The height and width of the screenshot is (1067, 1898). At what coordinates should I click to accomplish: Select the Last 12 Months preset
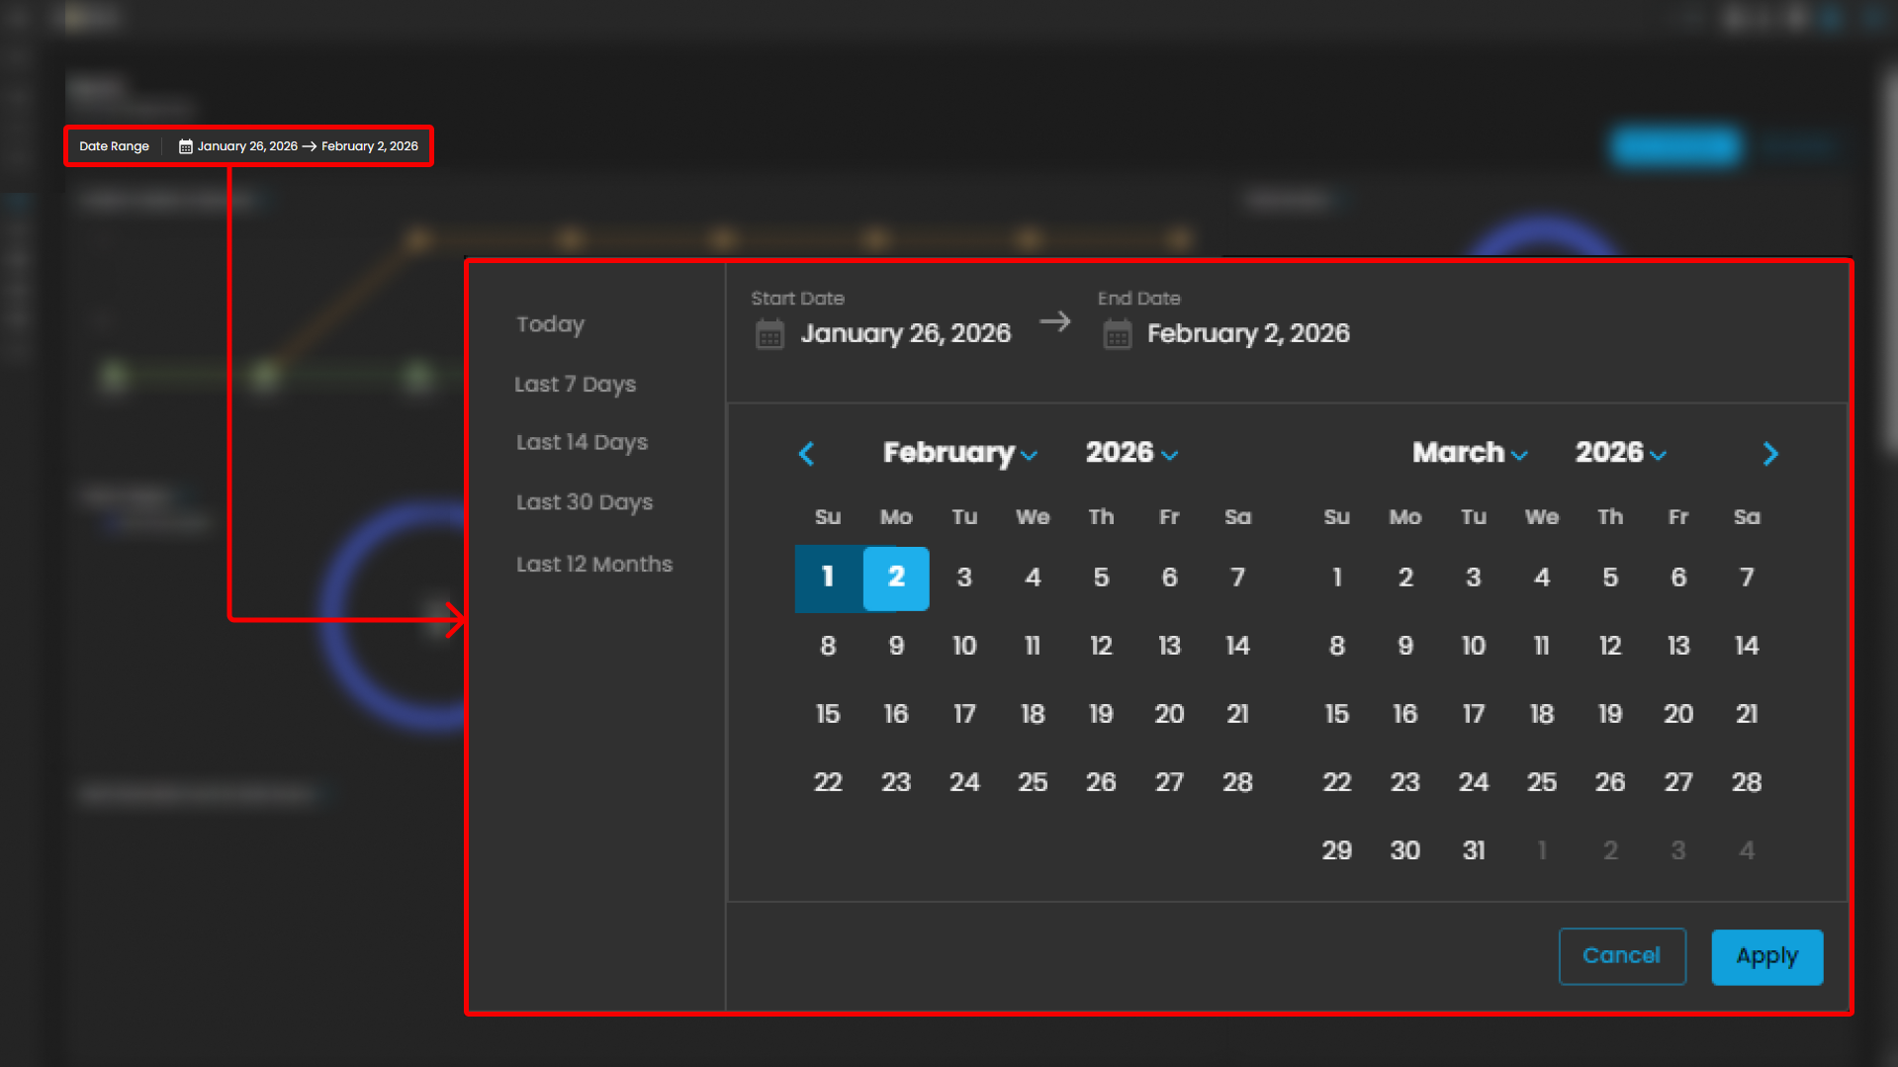click(593, 564)
